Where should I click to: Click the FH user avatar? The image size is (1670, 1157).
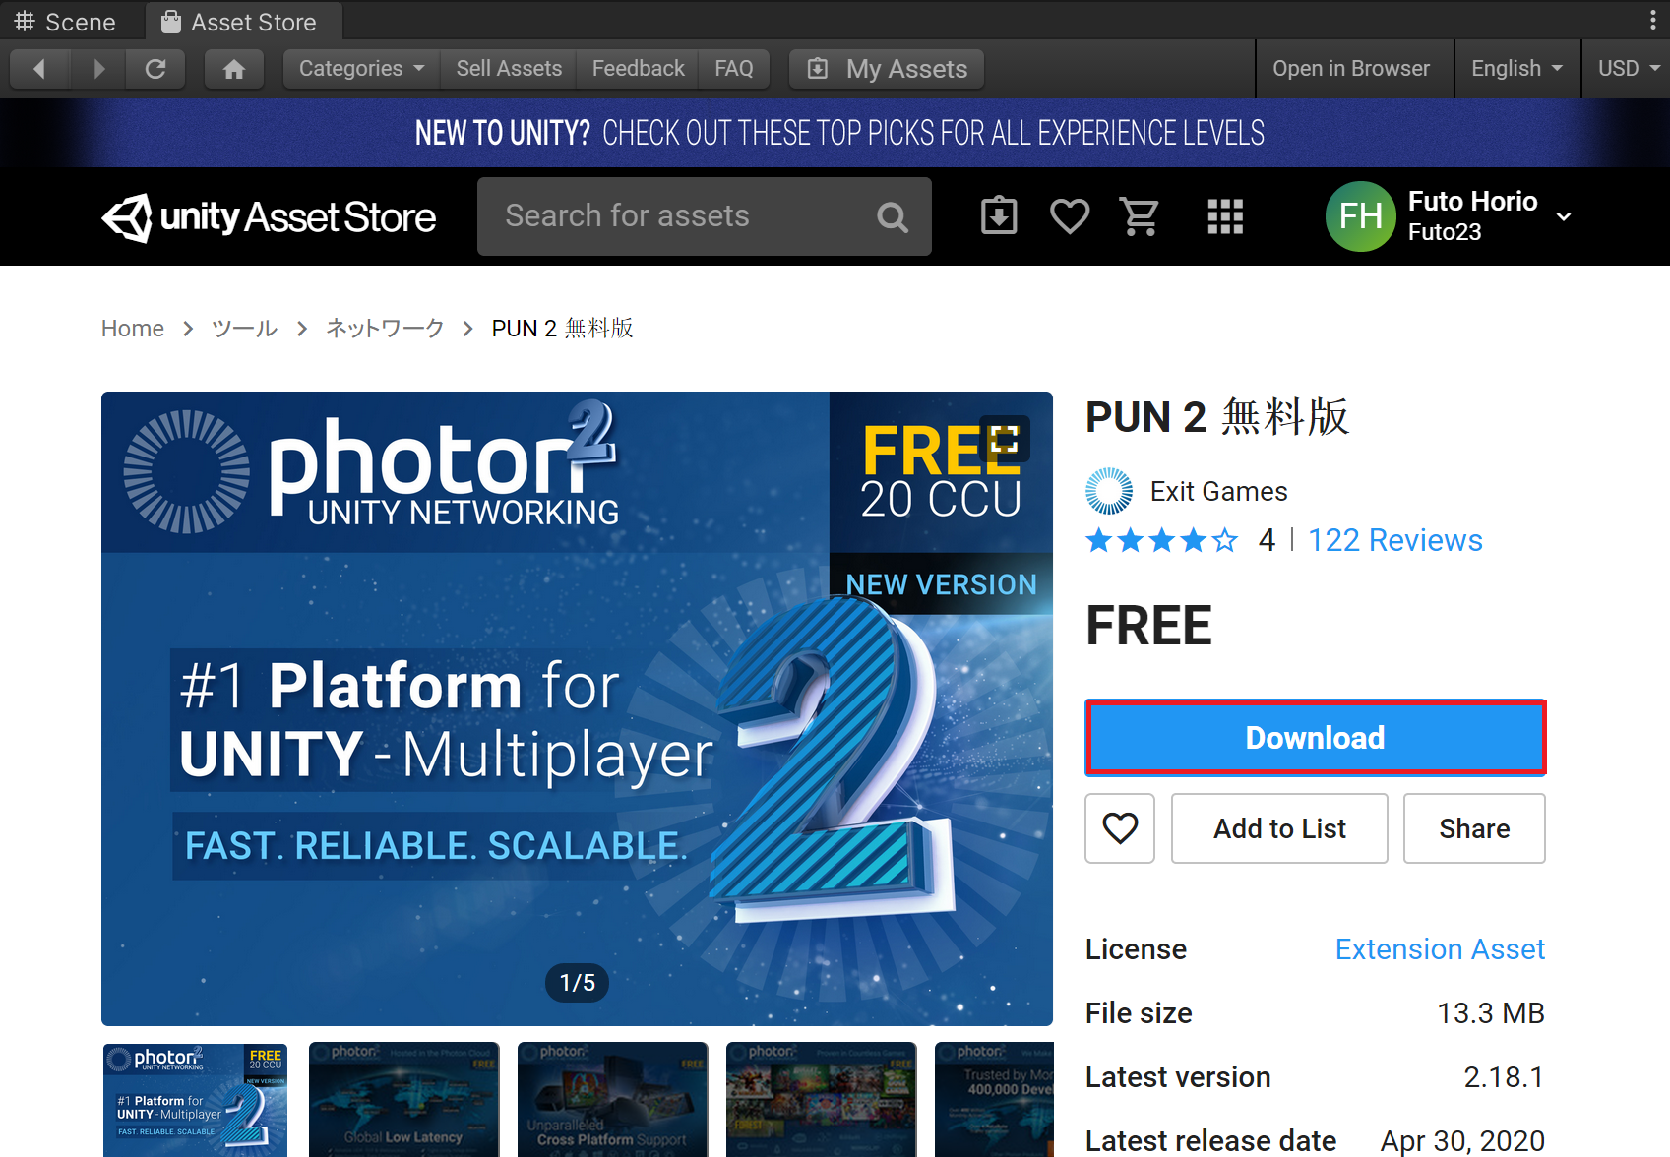pyautogui.click(x=1361, y=216)
